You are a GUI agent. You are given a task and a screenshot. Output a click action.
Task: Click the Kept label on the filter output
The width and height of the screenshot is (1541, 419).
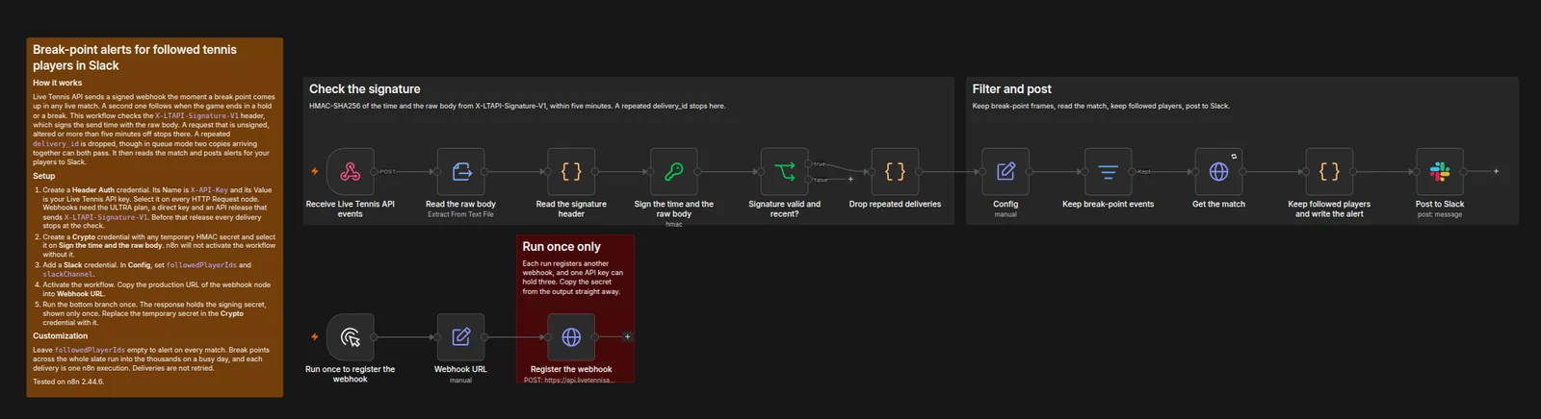click(1144, 172)
